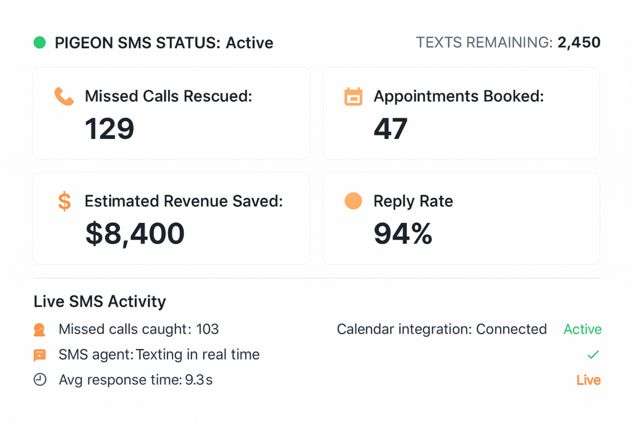Click the missed calls caught person icon

pos(40,330)
